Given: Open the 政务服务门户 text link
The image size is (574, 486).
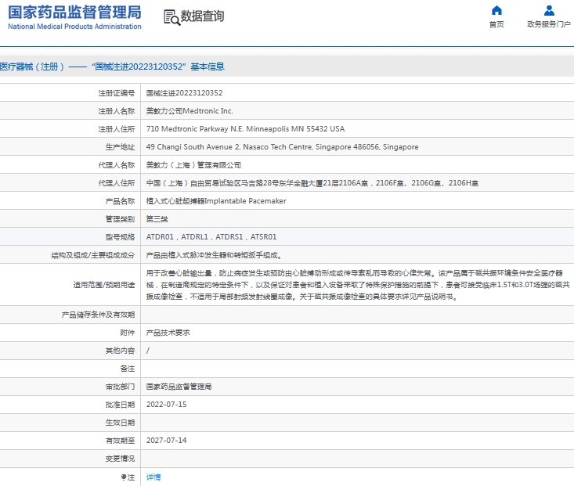Looking at the screenshot, I should [549, 25].
